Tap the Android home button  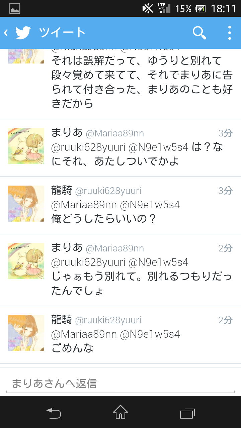coord(120,412)
